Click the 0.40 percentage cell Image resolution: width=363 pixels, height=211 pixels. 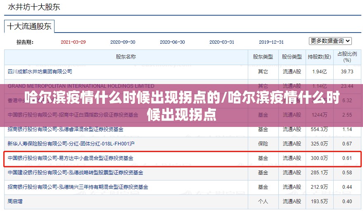(x=347, y=201)
